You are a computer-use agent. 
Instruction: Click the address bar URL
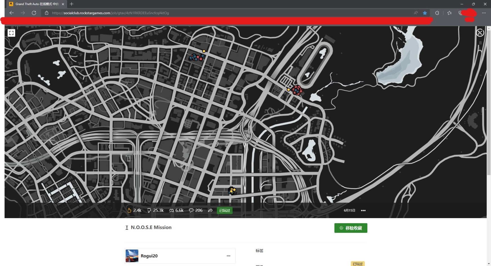[110, 13]
